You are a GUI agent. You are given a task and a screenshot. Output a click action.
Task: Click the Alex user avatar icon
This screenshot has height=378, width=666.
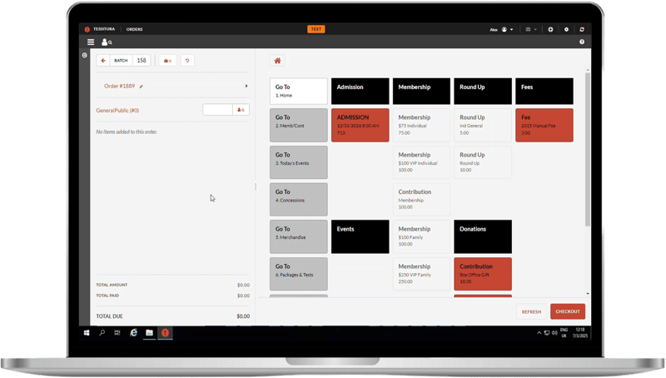[x=504, y=29]
